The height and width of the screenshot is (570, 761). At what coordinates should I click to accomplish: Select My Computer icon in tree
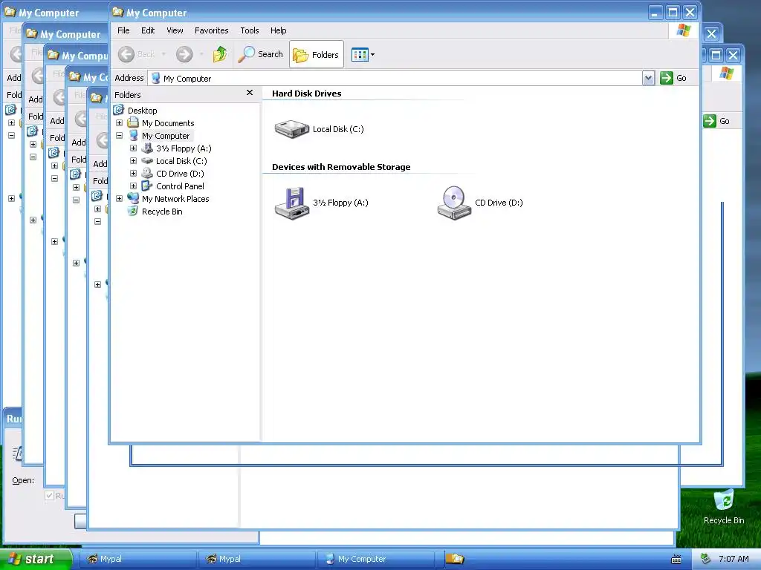[134, 135]
